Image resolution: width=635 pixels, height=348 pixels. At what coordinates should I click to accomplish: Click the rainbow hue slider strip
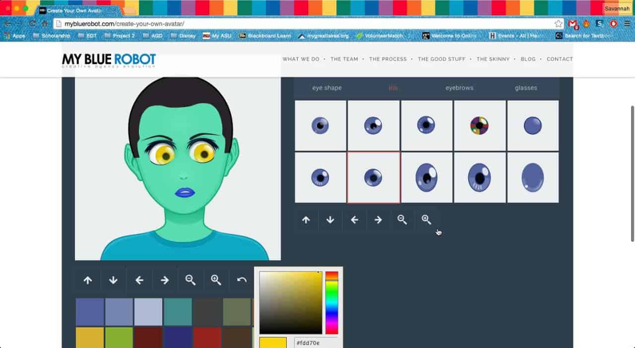331,302
